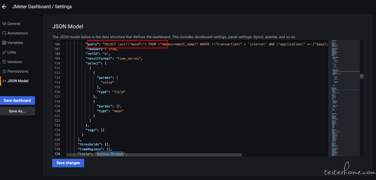Click line number 706 in the gutter
This screenshot has height=180, width=376.
tap(57, 44)
